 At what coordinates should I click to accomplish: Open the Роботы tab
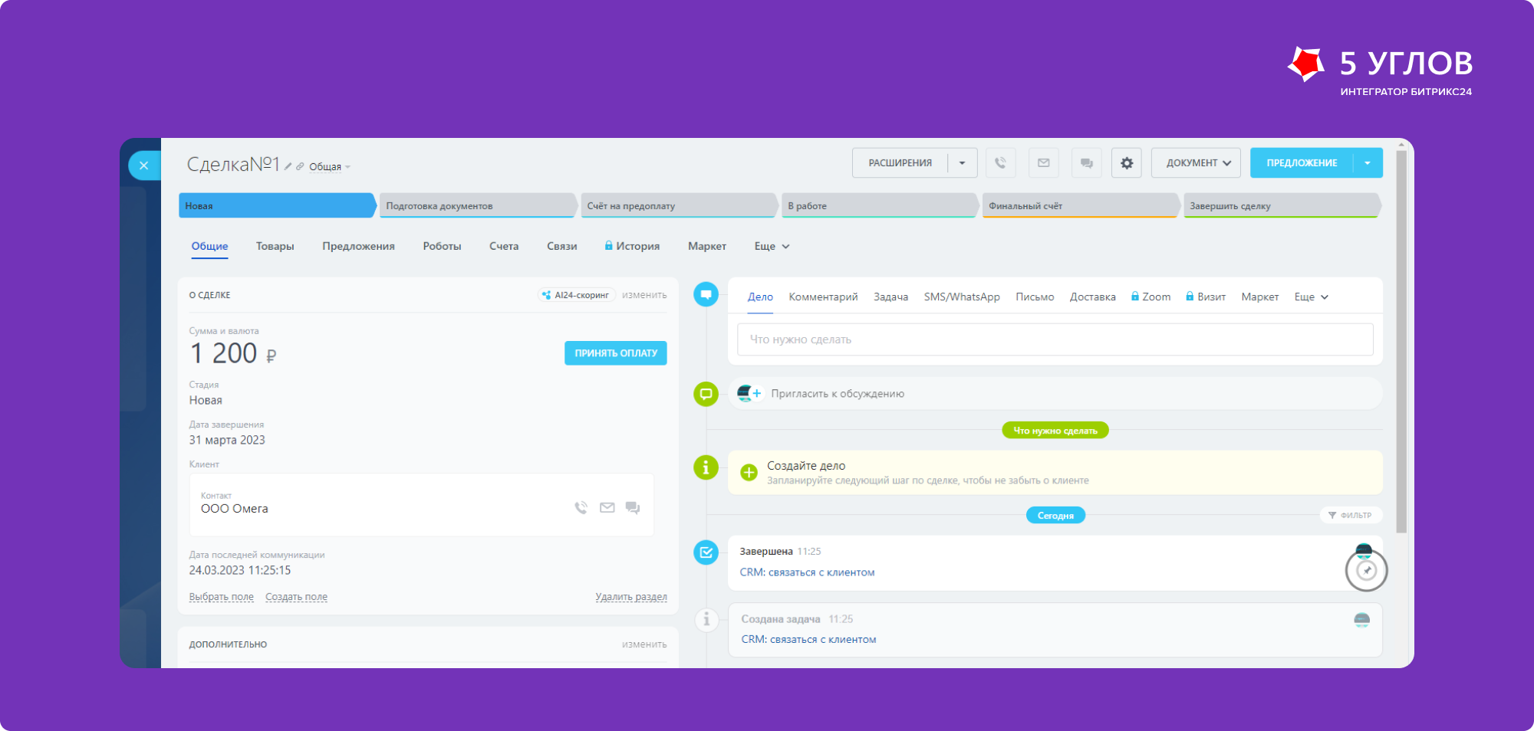[x=442, y=246]
